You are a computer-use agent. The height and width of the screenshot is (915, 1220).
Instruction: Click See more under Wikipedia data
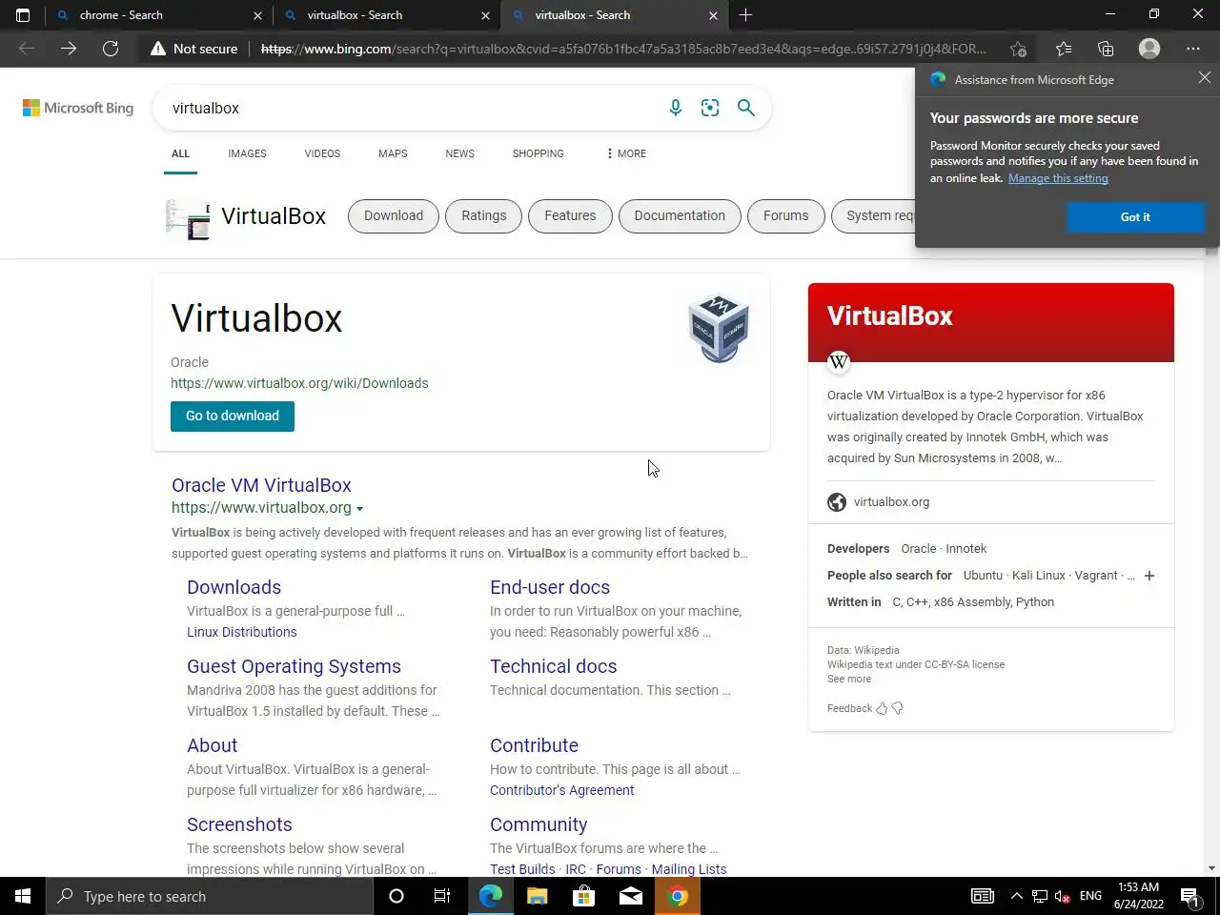point(849,679)
